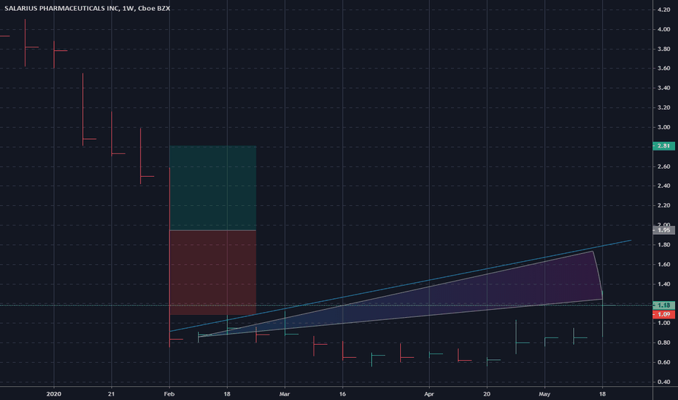Click the 3.40 price axis label
Screen dimensions: 678x400
(x=663, y=88)
